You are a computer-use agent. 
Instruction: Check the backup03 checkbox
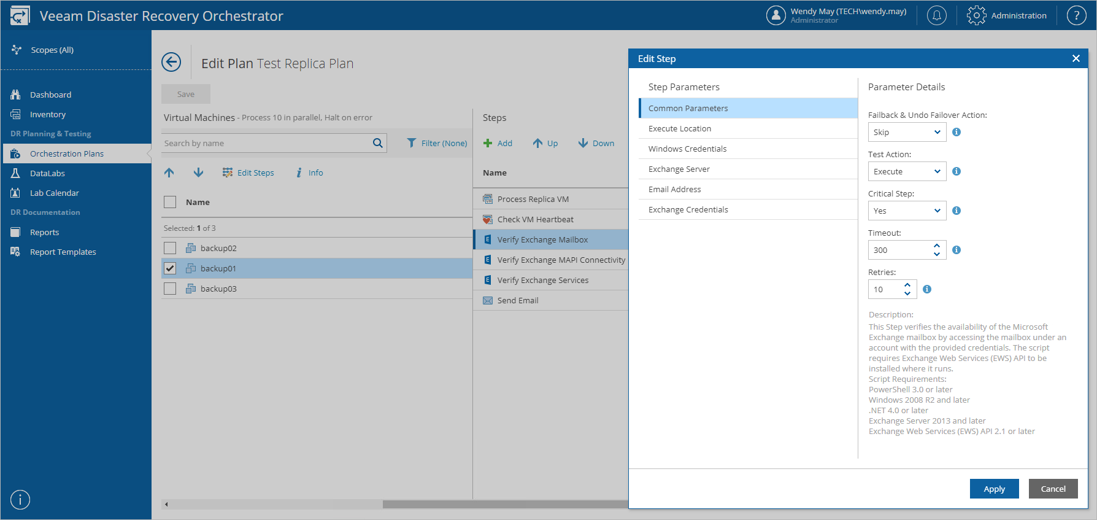[170, 289]
